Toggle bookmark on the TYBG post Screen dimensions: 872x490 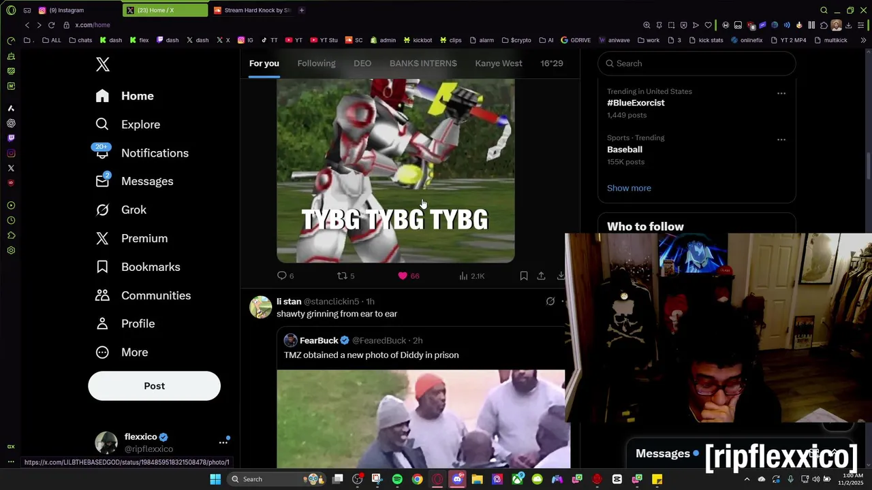(524, 276)
